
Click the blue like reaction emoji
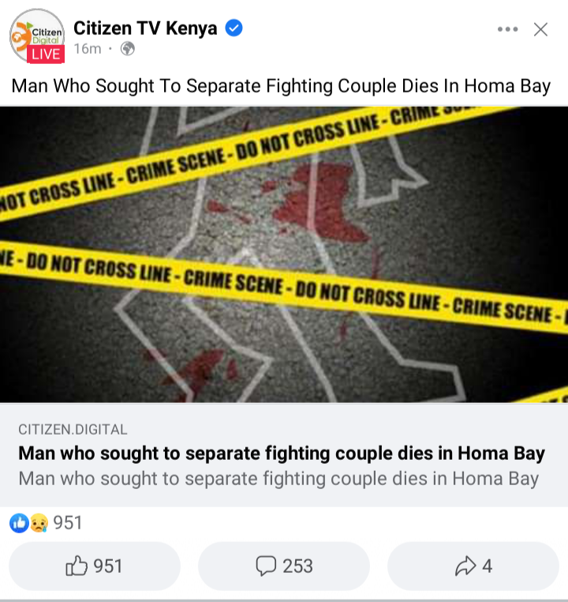(x=19, y=523)
